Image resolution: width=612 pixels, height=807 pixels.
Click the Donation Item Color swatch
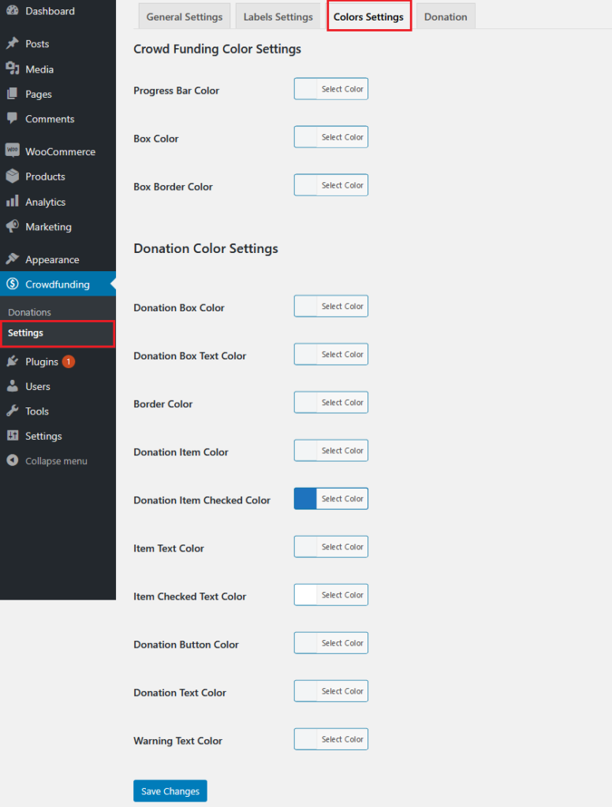(x=305, y=450)
